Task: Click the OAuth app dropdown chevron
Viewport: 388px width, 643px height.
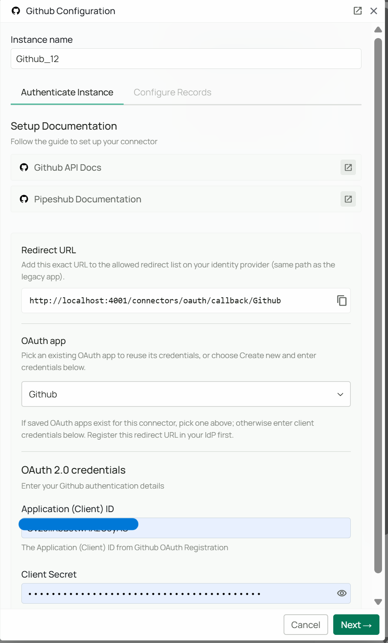Action: point(340,394)
